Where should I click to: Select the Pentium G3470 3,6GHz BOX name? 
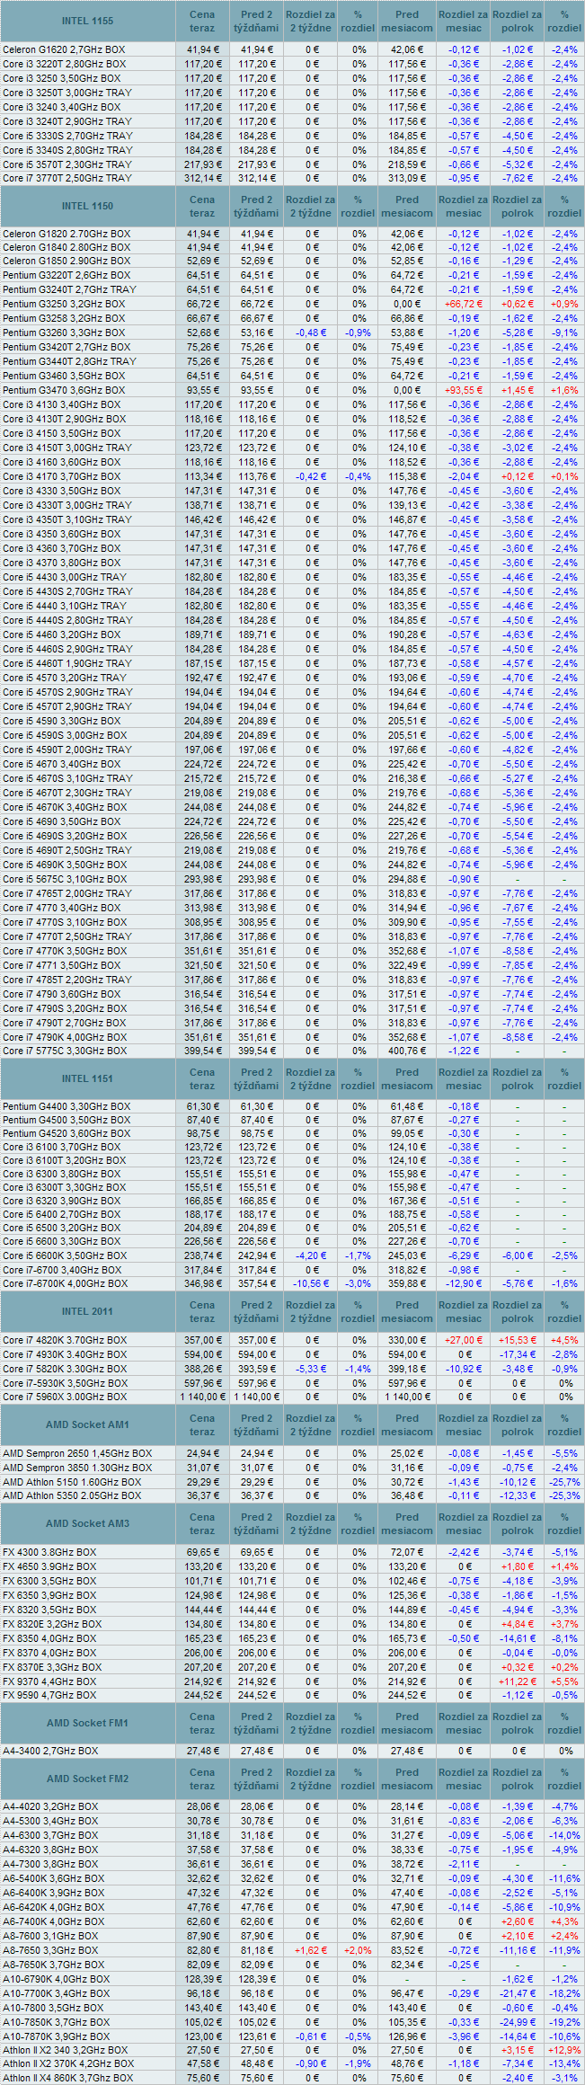(64, 390)
